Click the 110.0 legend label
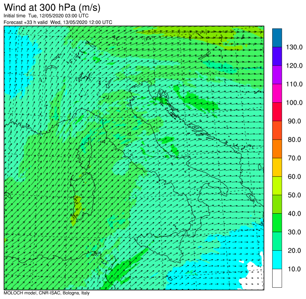This screenshot has width=306, height=299. click(294, 84)
